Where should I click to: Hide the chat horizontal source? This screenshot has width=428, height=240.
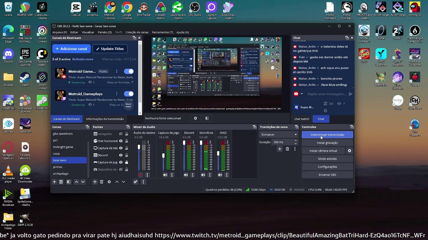point(121,141)
